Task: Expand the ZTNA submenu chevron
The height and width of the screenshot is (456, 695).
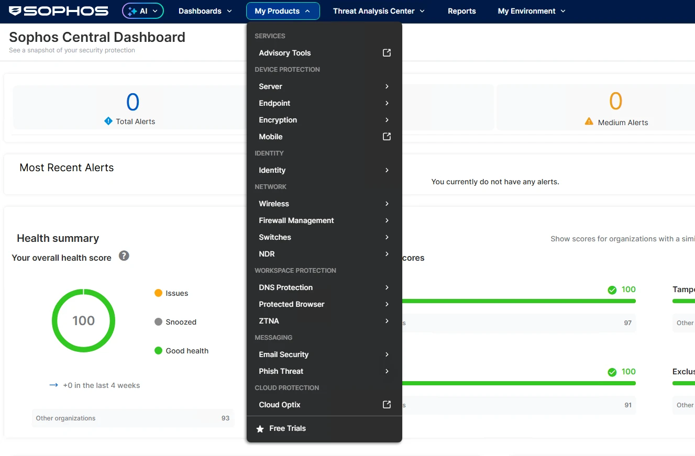Action: [387, 321]
